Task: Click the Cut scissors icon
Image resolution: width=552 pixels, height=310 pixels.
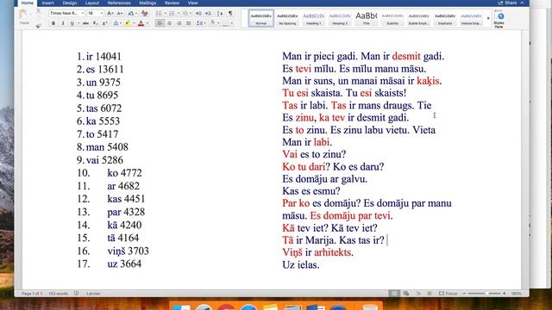Action: pos(38,10)
